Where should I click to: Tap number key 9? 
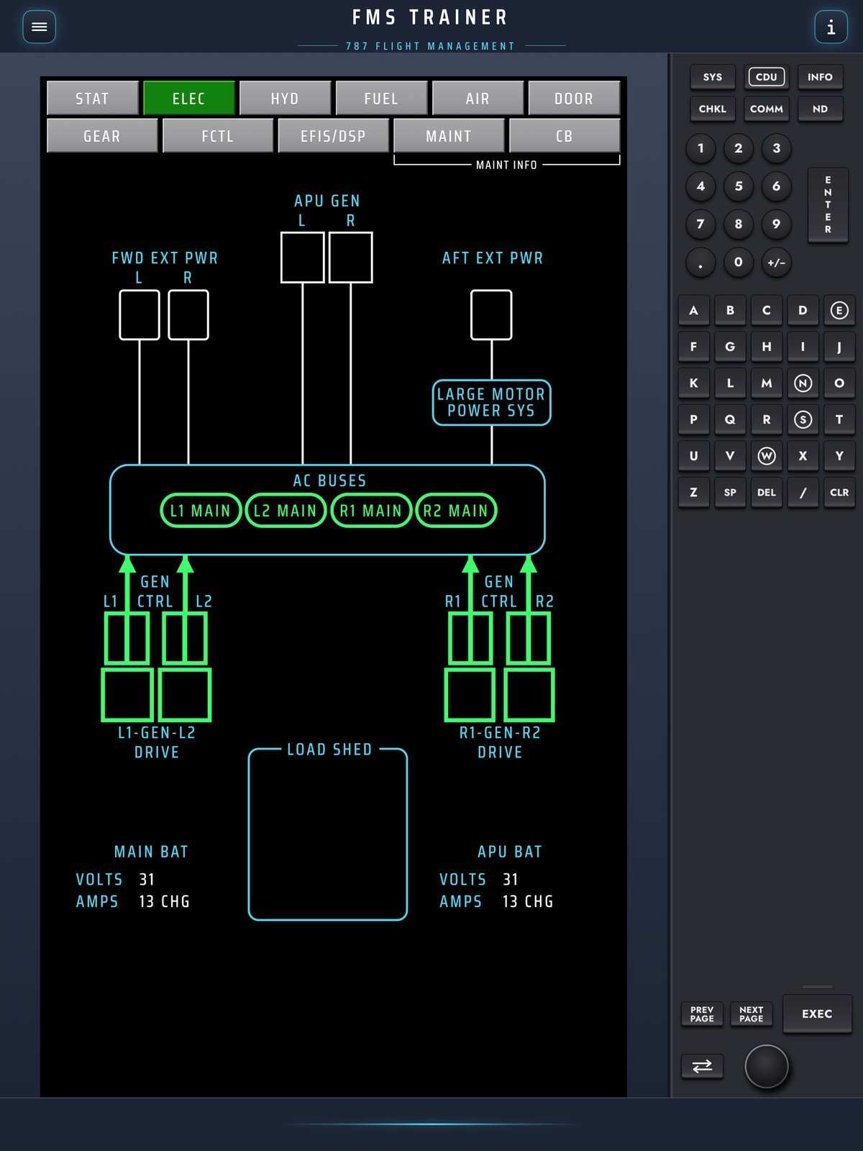tap(776, 224)
